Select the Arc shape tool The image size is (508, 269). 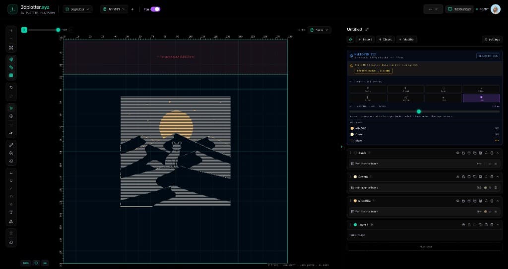click(x=11, y=197)
